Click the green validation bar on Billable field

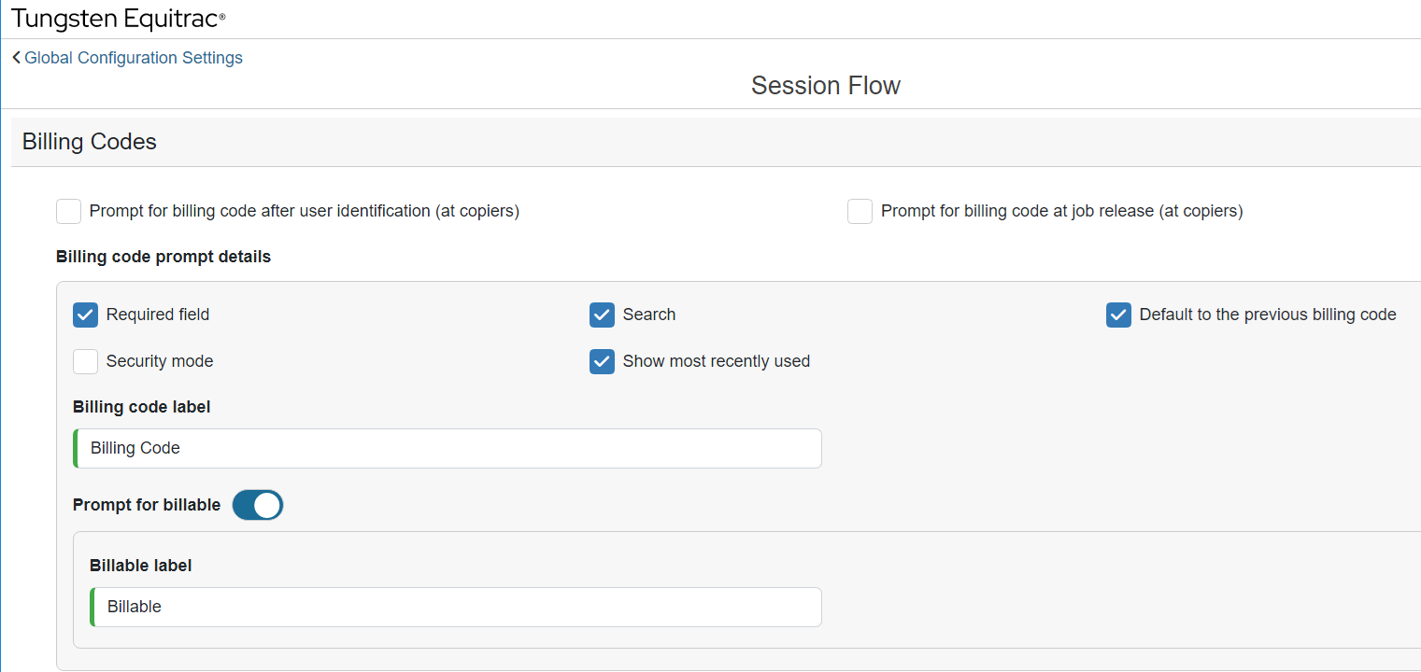pos(92,608)
